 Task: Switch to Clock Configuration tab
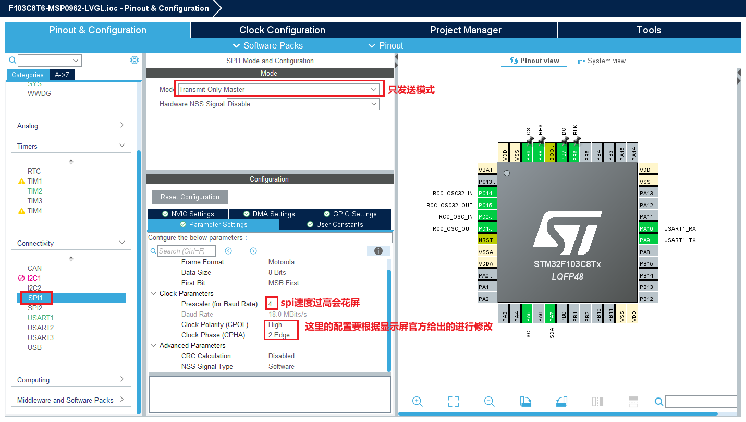coord(282,30)
